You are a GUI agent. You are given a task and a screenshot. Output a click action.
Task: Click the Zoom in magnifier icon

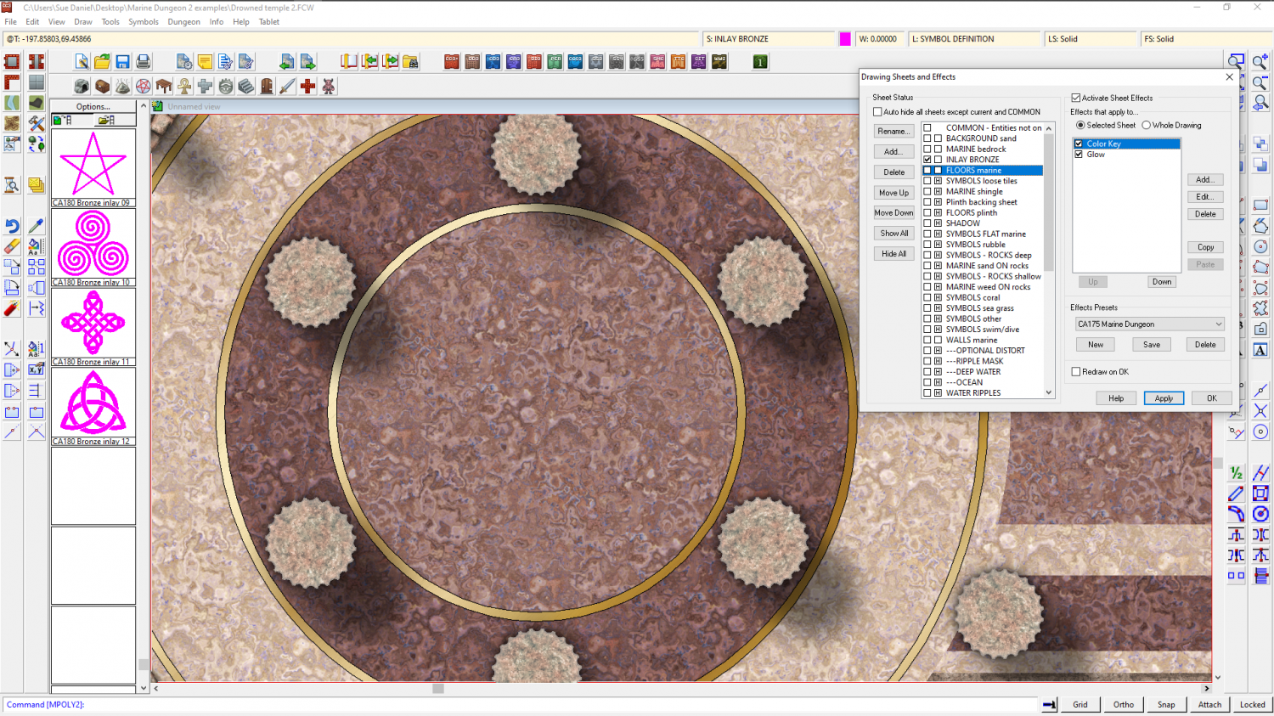(1260, 61)
